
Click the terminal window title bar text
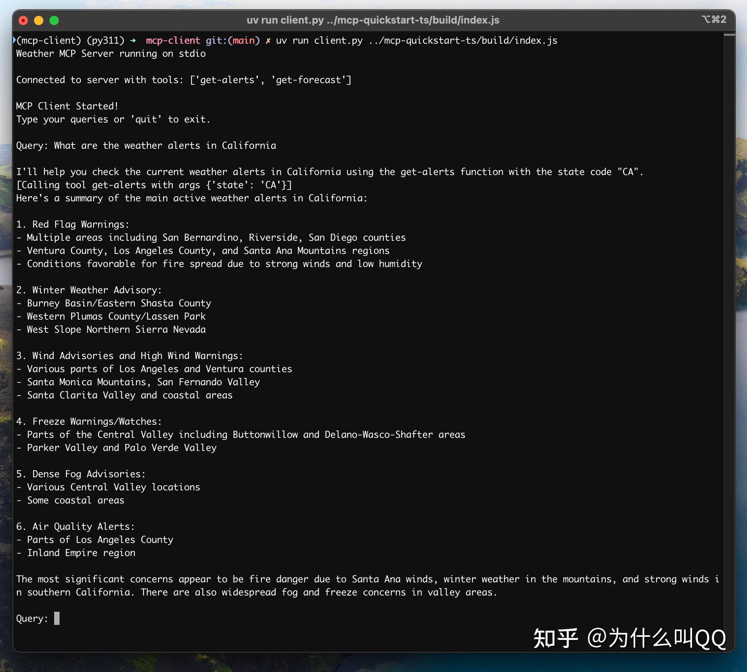(x=373, y=20)
